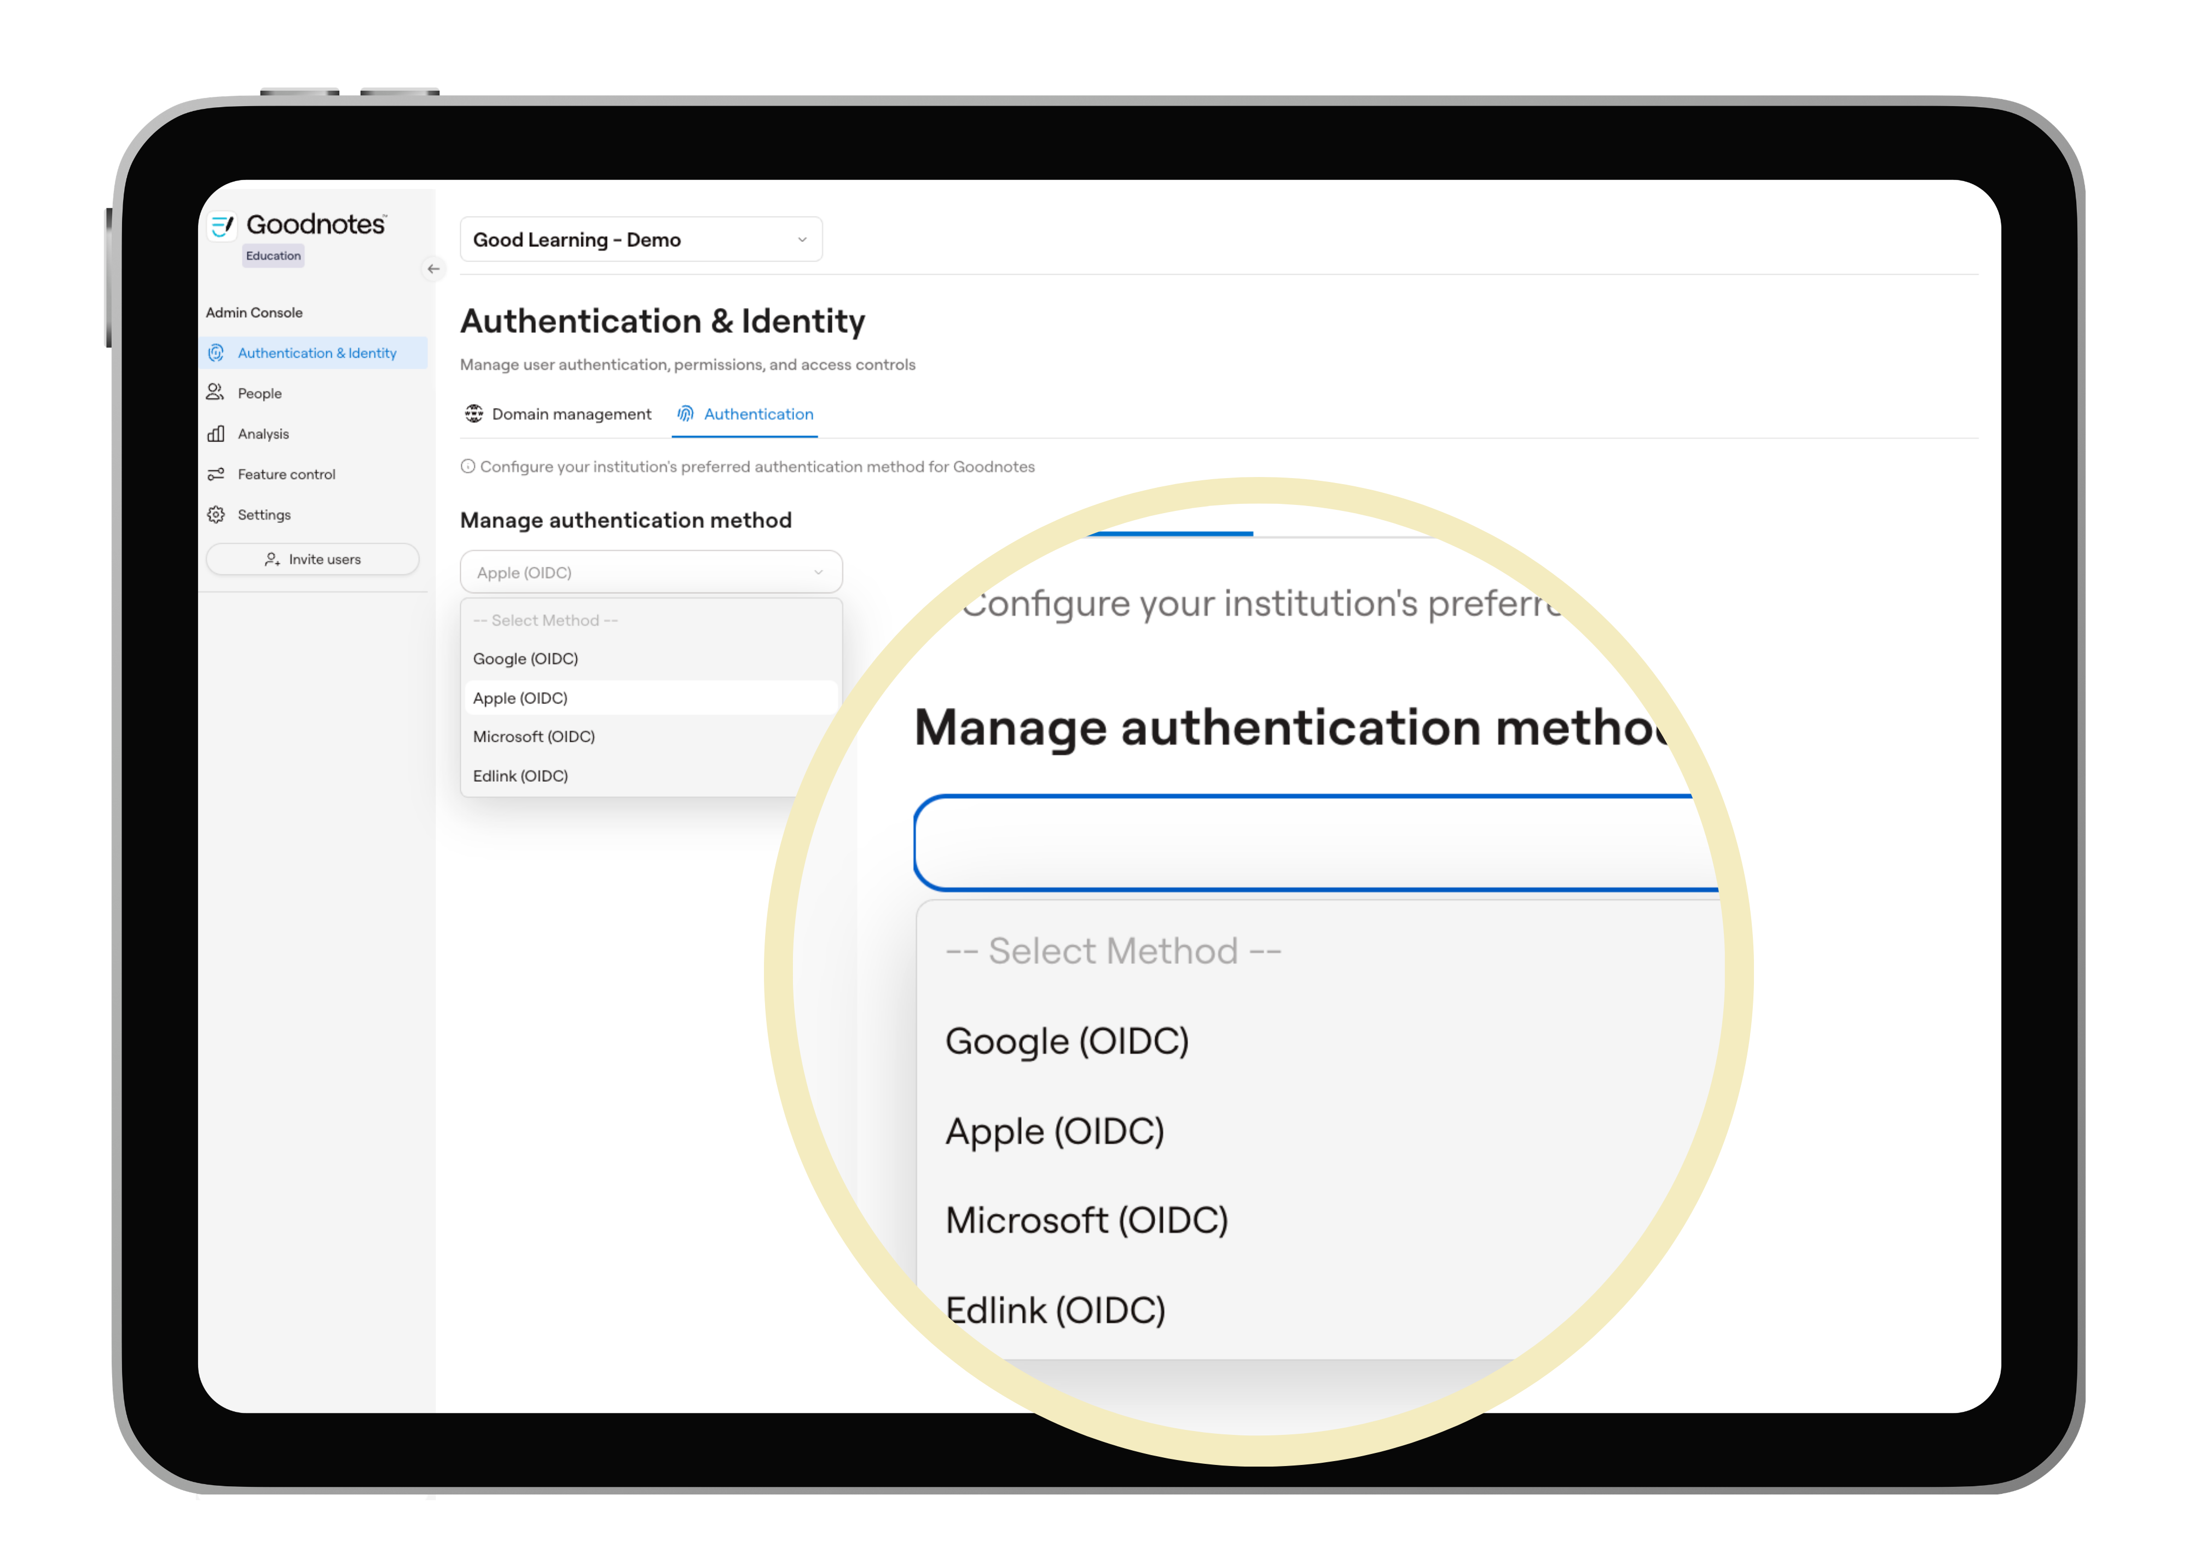Switch to the Authentication tab

pos(745,414)
